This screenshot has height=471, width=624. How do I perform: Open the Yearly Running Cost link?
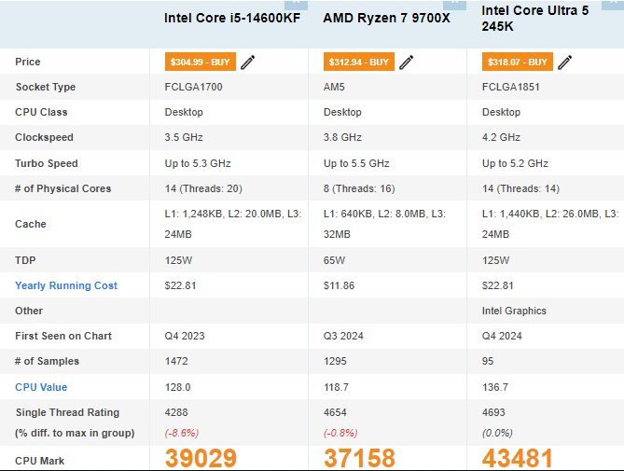66,285
